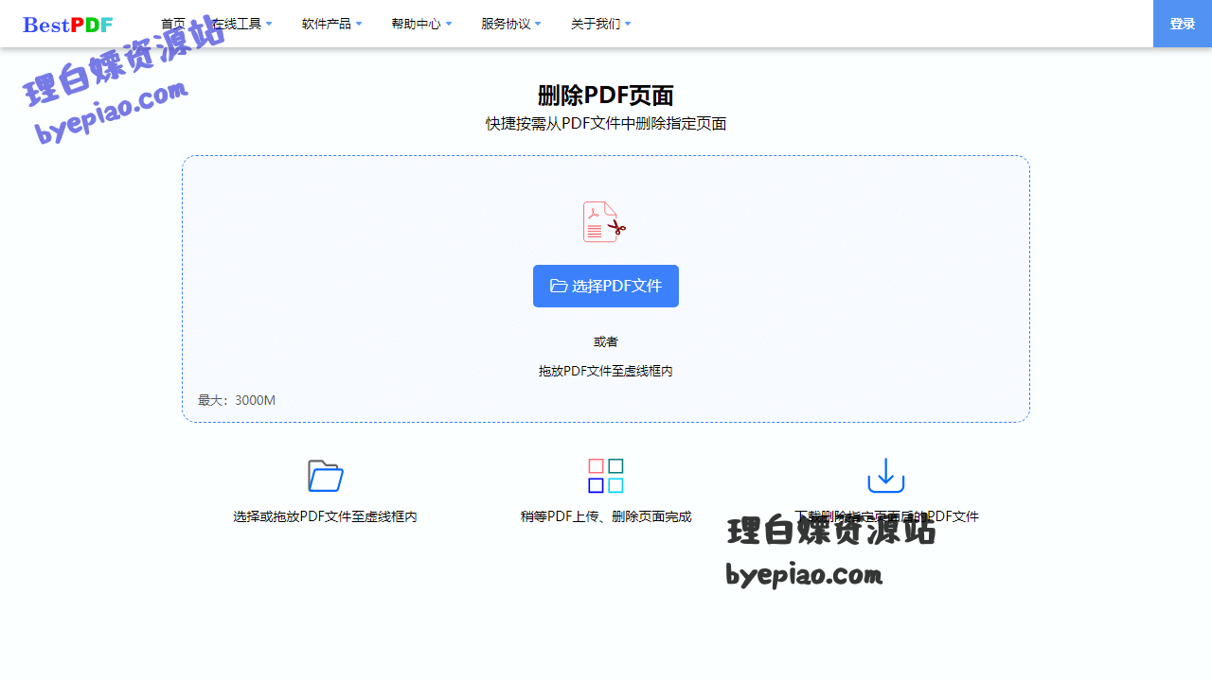Open the 首页 home menu item
Viewport: 1212px width, 681px height.
pos(173,24)
